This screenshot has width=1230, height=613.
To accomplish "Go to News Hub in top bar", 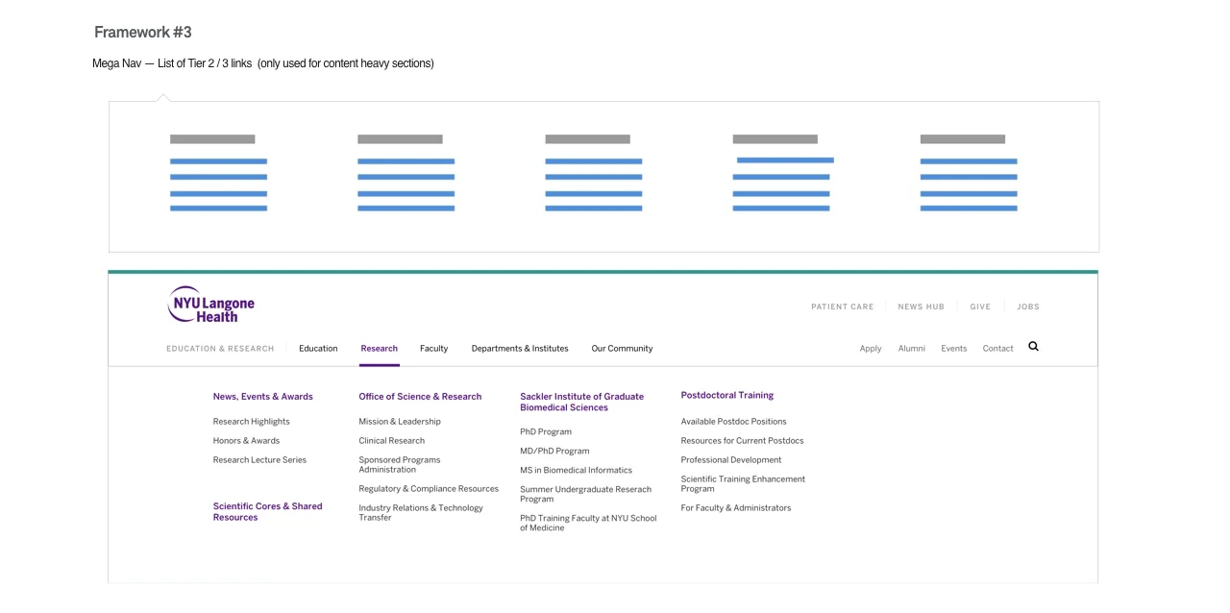I will point(921,307).
